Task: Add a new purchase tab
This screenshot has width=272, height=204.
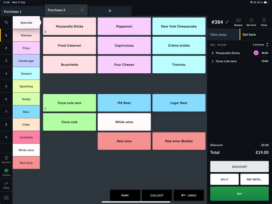Action: coord(110,11)
